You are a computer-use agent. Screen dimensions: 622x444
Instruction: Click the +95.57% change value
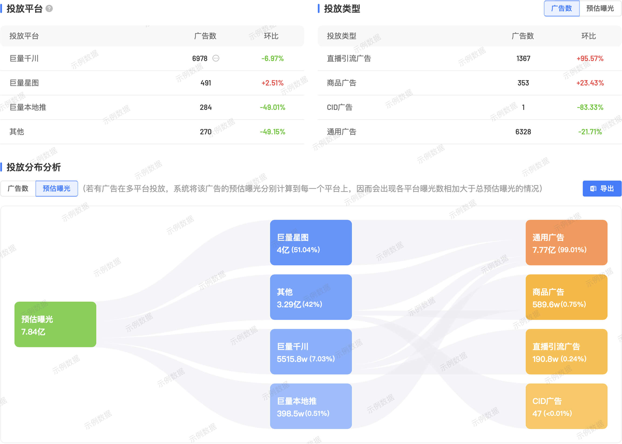[590, 59]
